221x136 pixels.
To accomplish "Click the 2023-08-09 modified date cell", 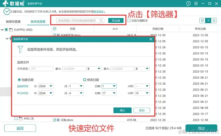I will pyautogui.click(x=200, y=108).
